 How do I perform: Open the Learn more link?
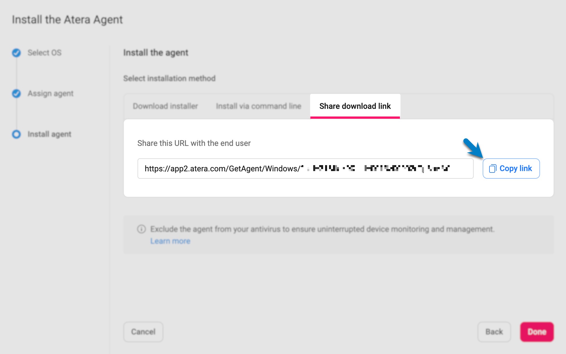(170, 241)
